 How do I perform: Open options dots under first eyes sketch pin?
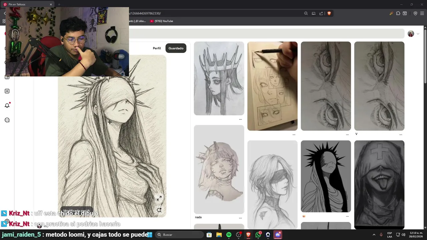347,135
